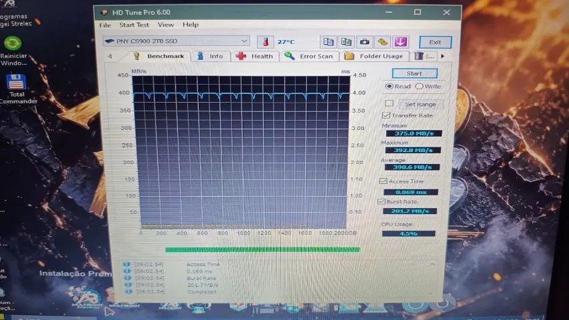Click the log scroll down arrow
This screenshot has width=569, height=320.
430,293
